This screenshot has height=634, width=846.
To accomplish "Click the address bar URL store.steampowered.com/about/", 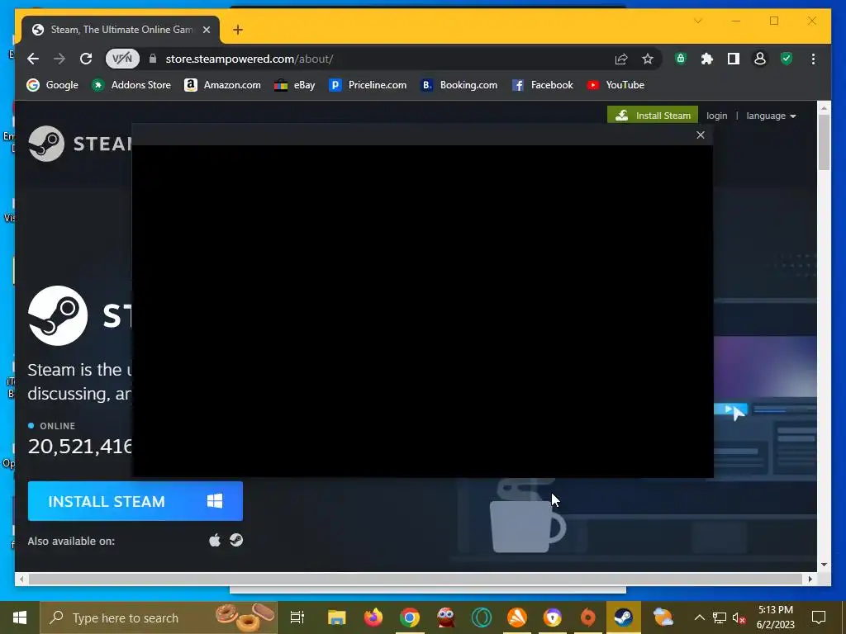I will [250, 59].
